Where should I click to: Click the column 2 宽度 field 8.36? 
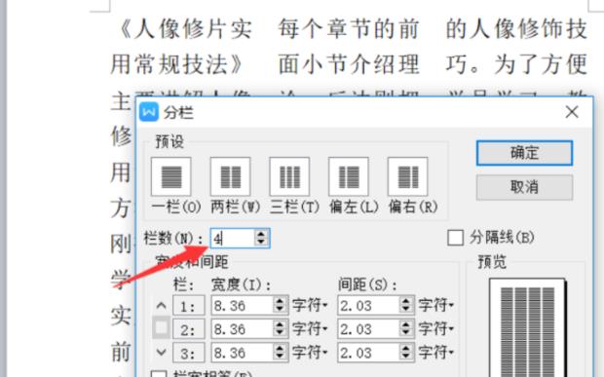pyautogui.click(x=243, y=329)
